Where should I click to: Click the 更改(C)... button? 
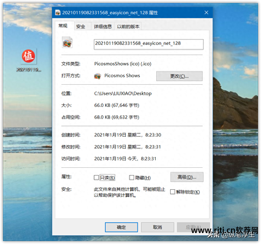[x=179, y=76]
